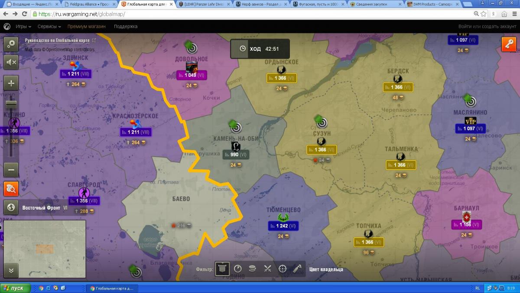Click the Wargaming logo icon

7,26
